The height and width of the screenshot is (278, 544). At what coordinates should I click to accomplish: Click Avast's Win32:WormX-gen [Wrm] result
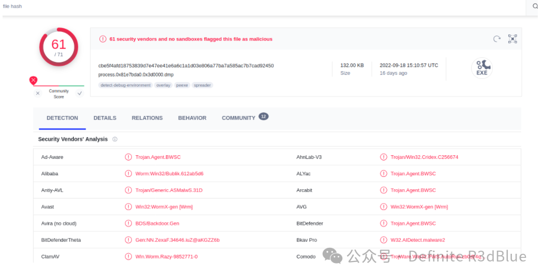tap(164, 207)
